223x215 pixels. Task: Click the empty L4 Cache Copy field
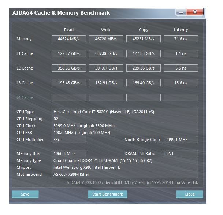click(144, 97)
